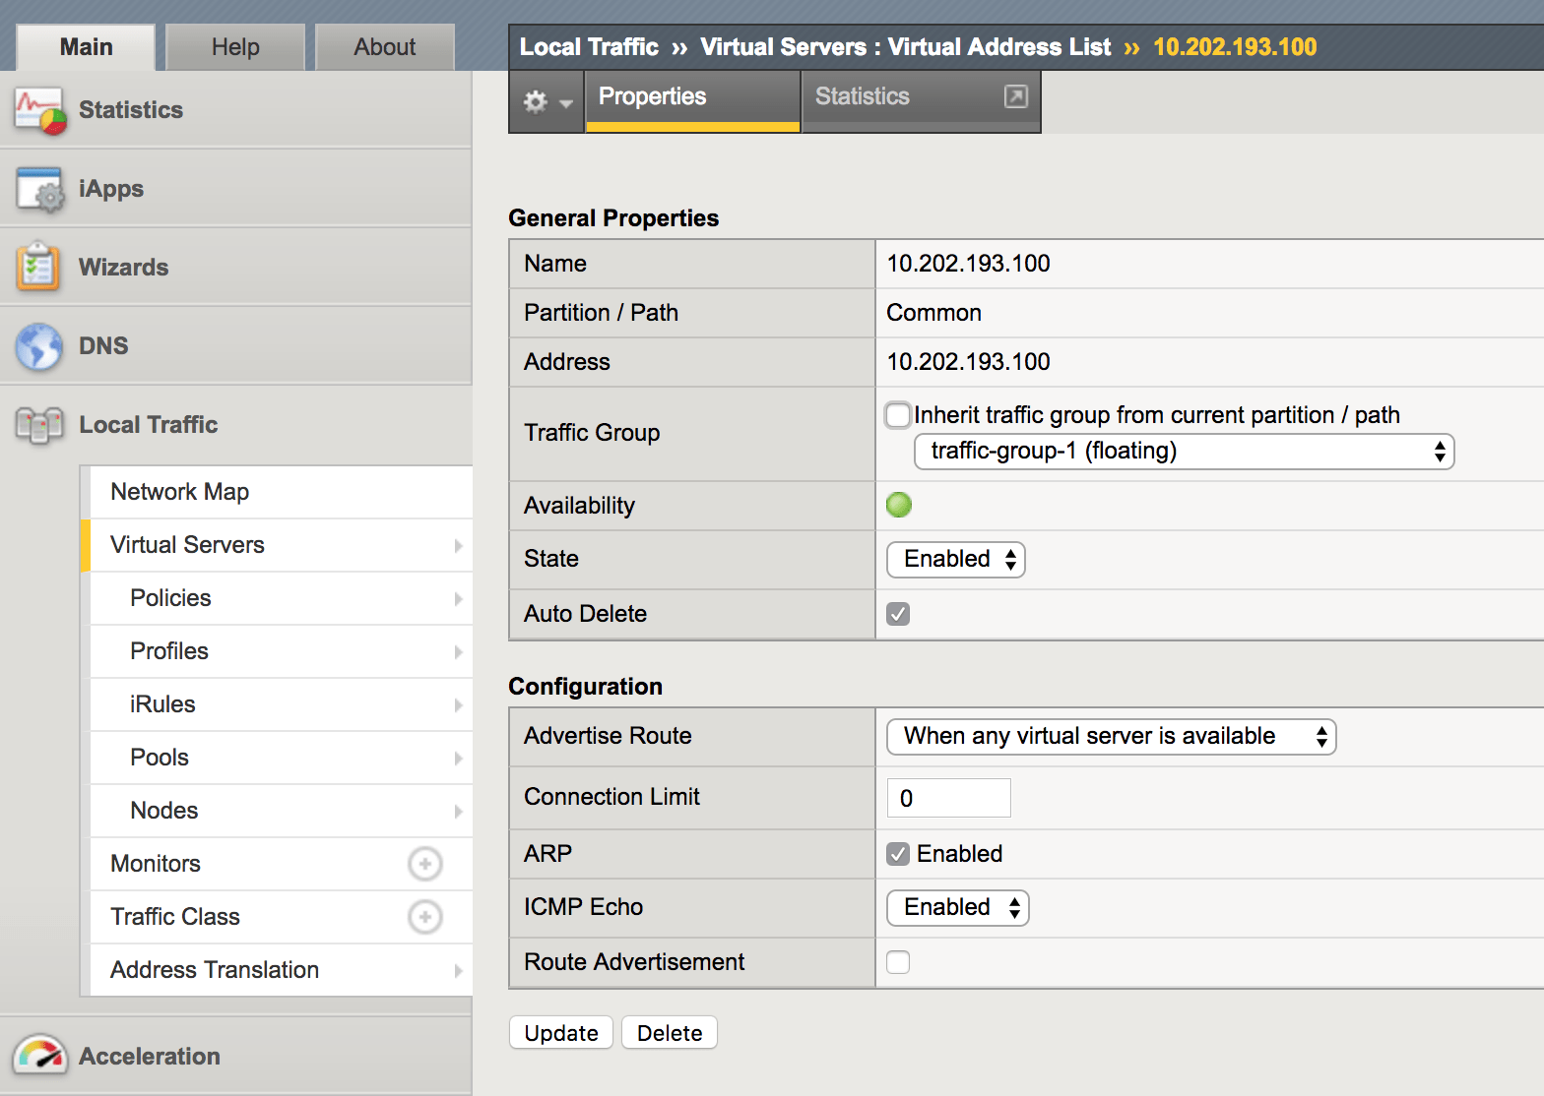
Task: Open Policies menu item
Action: [282, 598]
